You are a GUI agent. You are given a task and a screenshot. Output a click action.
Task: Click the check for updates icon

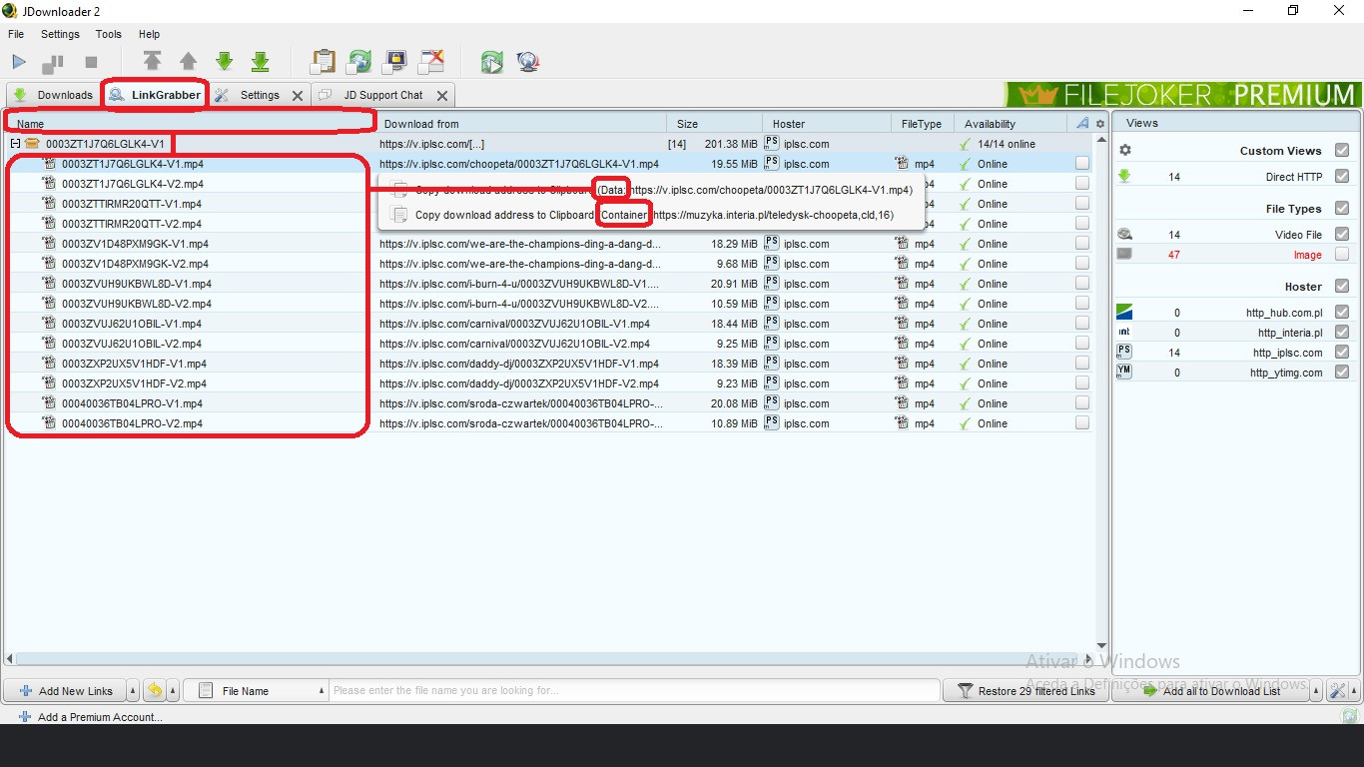(491, 62)
